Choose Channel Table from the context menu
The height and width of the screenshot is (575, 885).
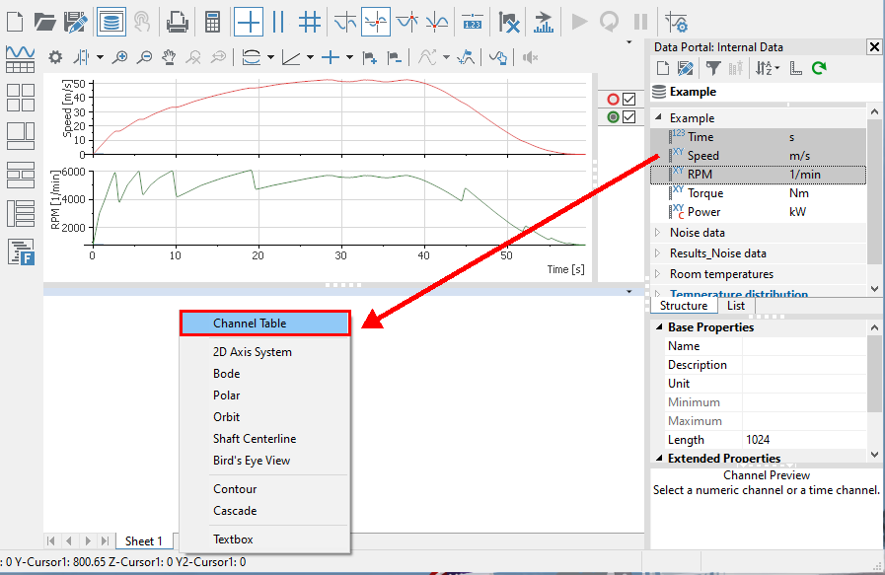click(x=263, y=323)
